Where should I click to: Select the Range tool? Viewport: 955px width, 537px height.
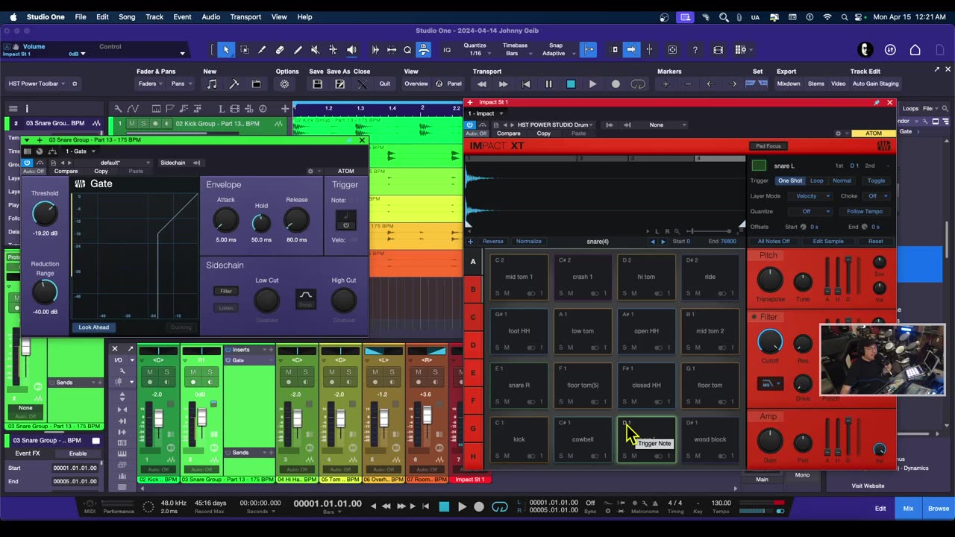(244, 50)
